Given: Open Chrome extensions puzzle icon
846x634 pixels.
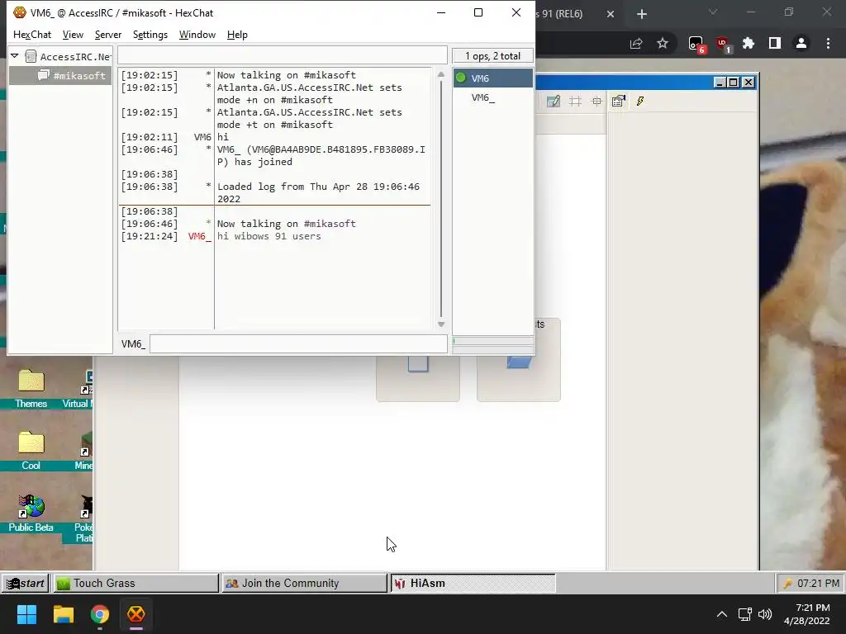Looking at the screenshot, I should pyautogui.click(x=749, y=43).
